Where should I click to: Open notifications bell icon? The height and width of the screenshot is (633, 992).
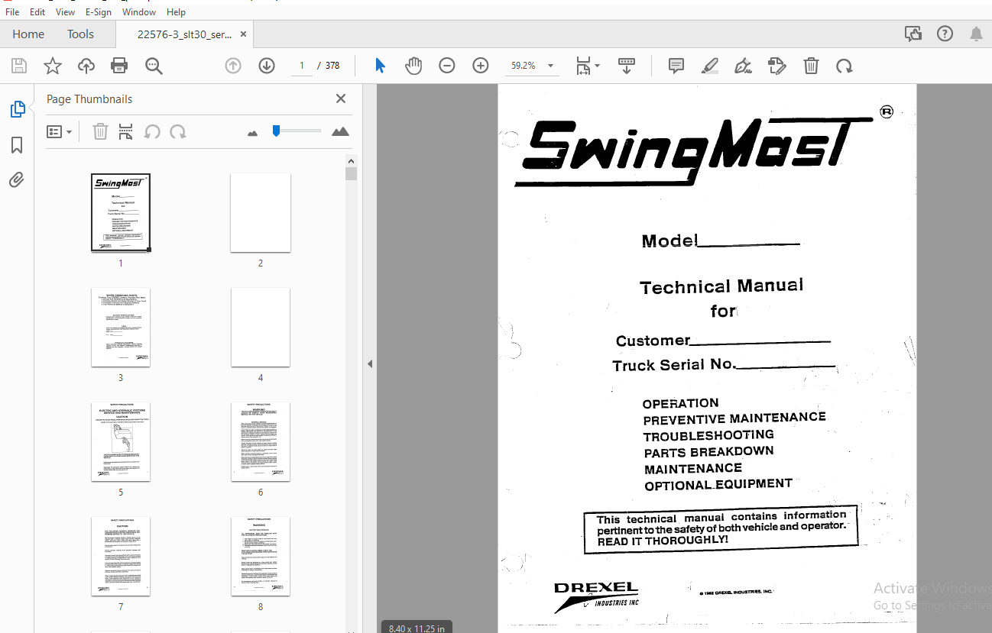point(976,34)
